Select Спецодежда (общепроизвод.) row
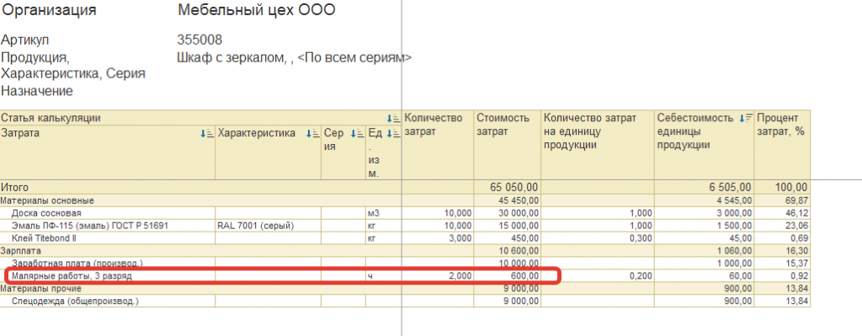 405,301
